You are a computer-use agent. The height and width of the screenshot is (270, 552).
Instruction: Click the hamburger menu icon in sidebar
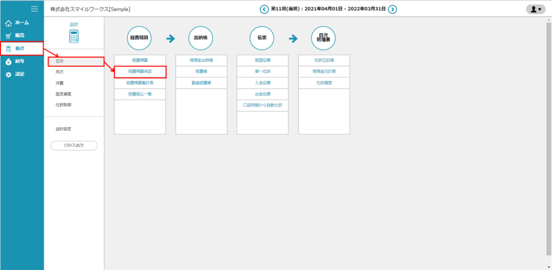tap(34, 9)
